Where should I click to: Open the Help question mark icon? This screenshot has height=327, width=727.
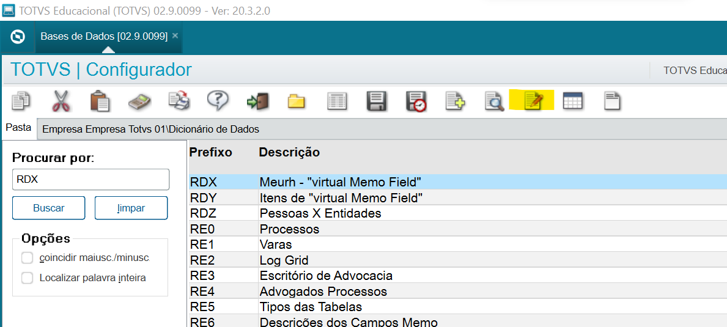click(x=218, y=100)
